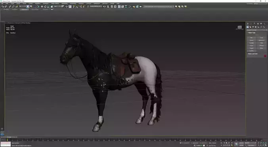The height and width of the screenshot is (147, 268).
Task: Toggle the Auto Key animation mode
Action: tap(241, 143)
